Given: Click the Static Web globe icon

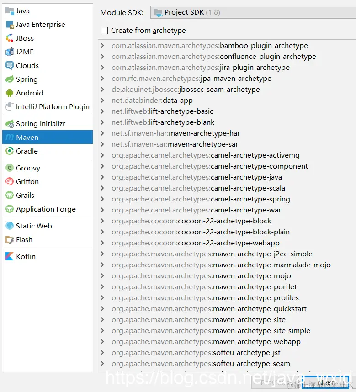Looking at the screenshot, I should coord(10,226).
